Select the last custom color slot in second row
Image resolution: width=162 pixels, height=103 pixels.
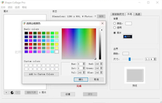click(57, 69)
